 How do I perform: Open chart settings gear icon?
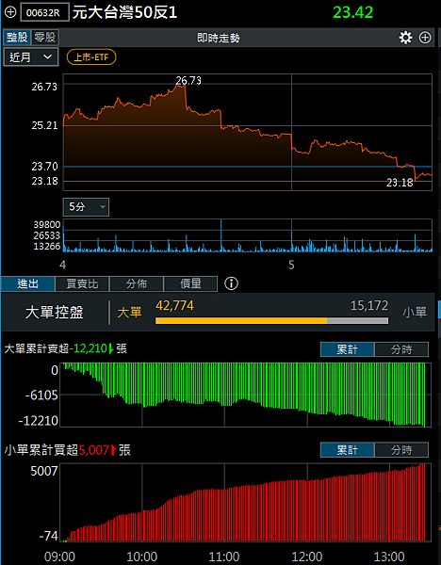click(405, 38)
